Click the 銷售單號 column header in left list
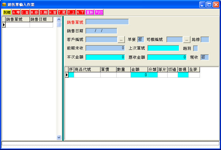Screen dimensions: 221x150 tap(18, 20)
